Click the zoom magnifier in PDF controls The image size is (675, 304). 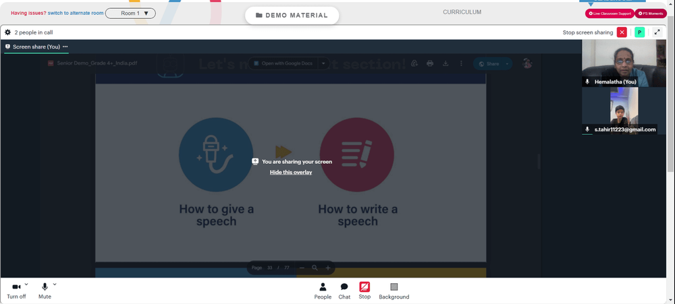[315, 268]
